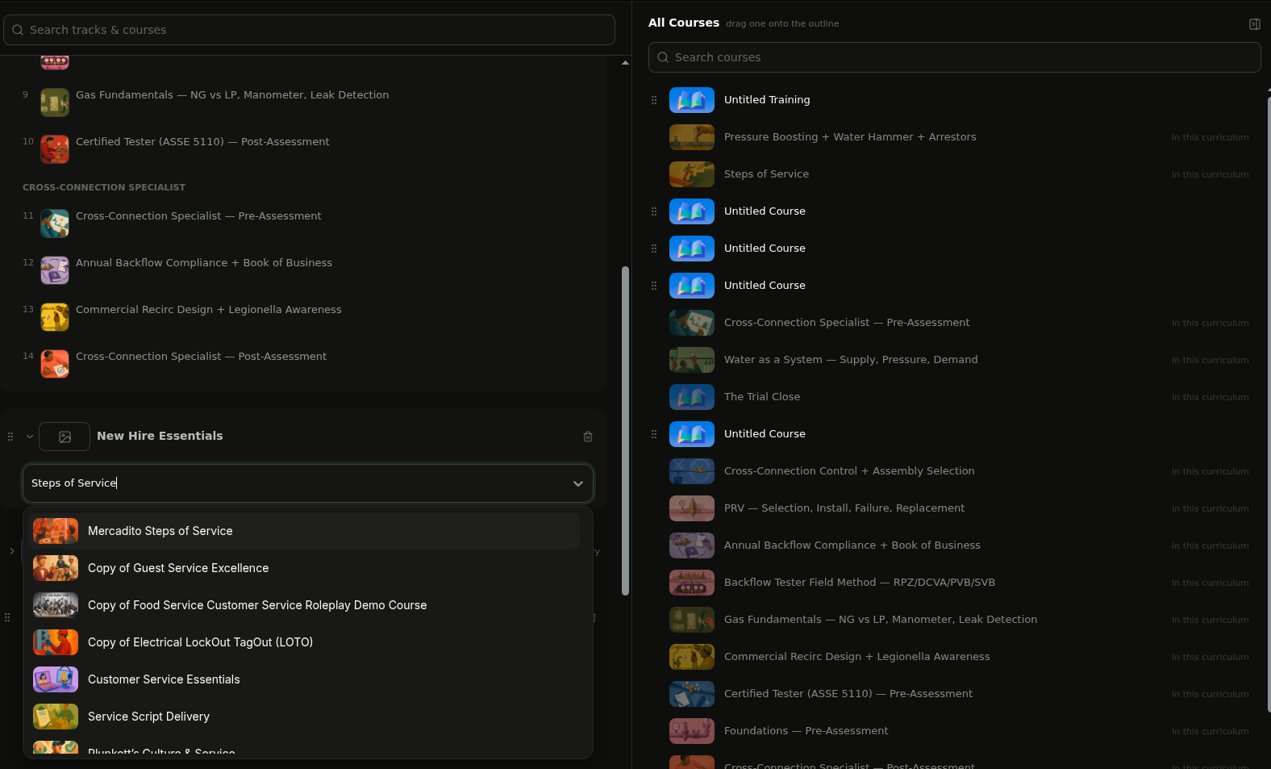Click the Mercadito Steps of Service thumbnail
This screenshot has height=769, width=1271.
(x=56, y=531)
